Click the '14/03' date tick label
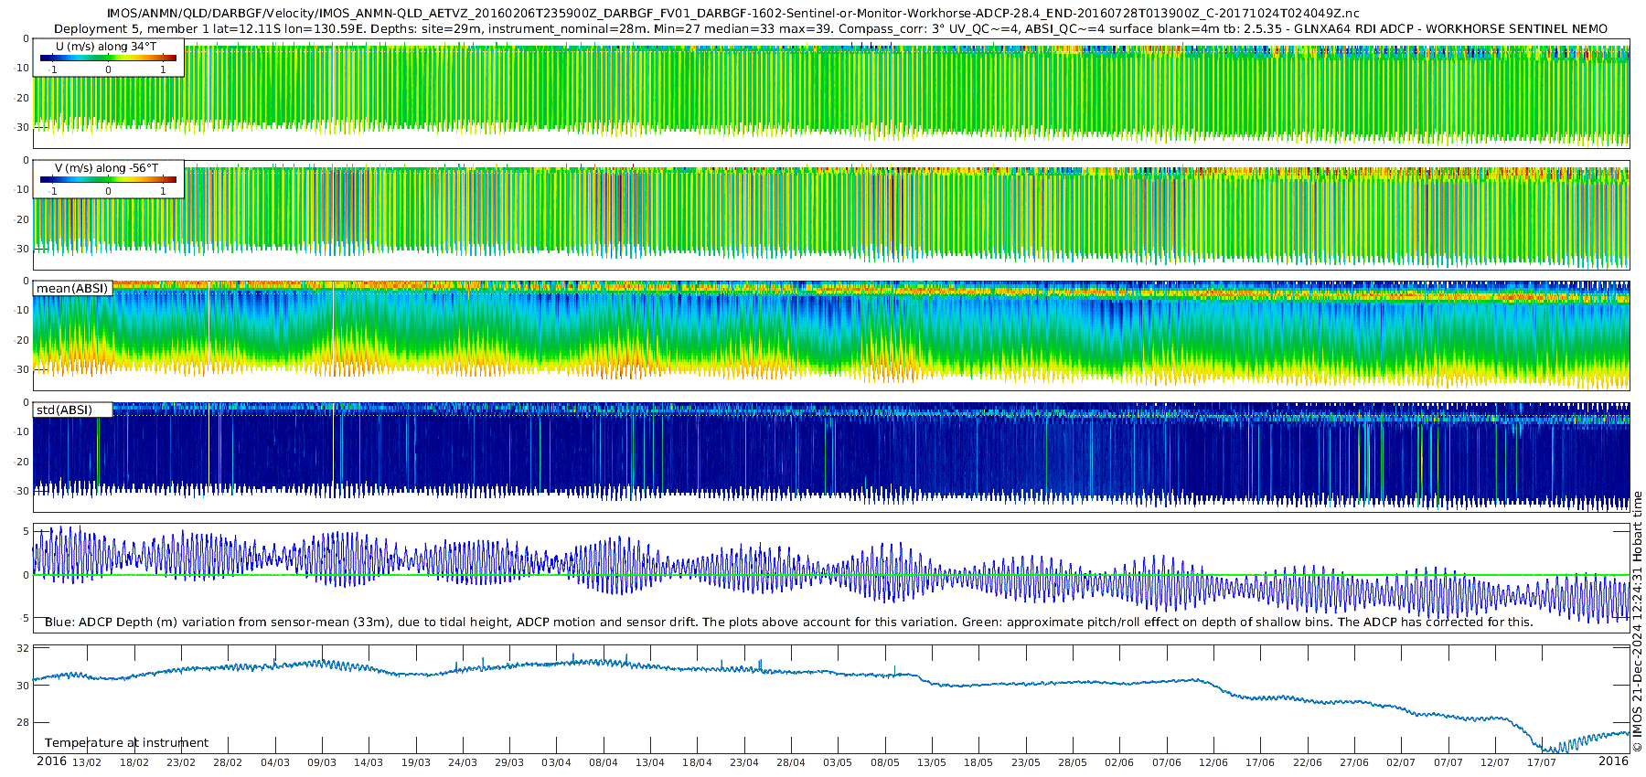The image size is (1646, 777). pos(369,762)
